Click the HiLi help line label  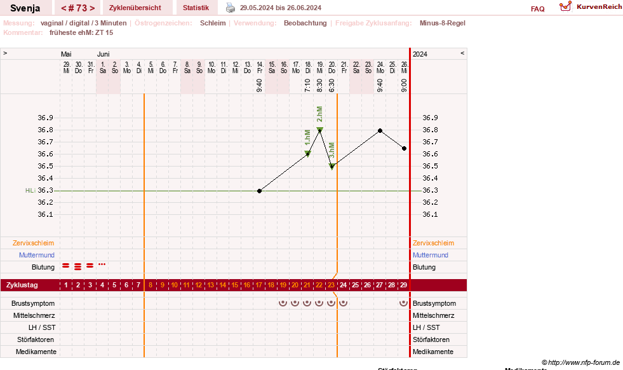click(30, 191)
